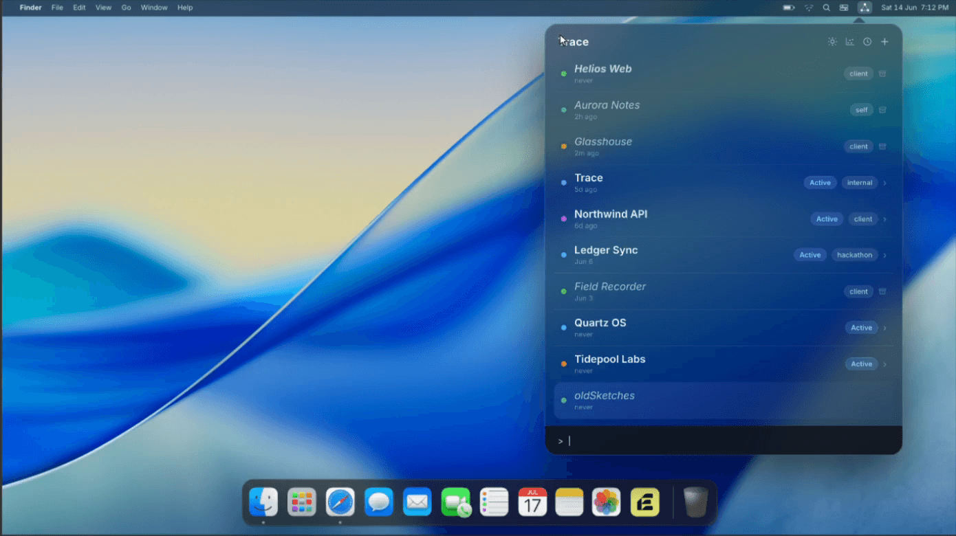Click the archive icon for Glasshouse
Viewport: 956px width, 536px height.
point(882,146)
